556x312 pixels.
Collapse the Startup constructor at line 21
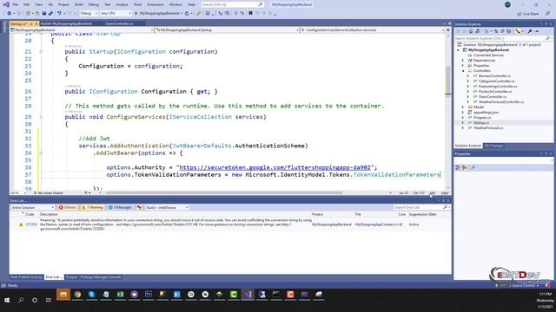[41, 52]
